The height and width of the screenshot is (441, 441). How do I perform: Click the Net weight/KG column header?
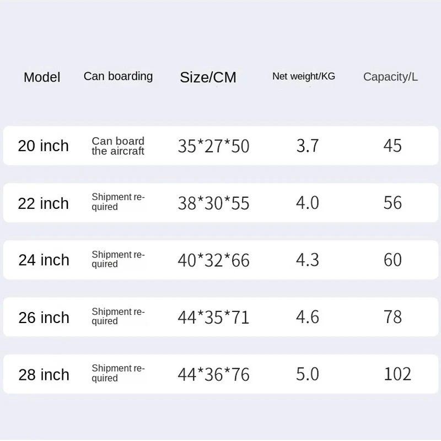(304, 77)
